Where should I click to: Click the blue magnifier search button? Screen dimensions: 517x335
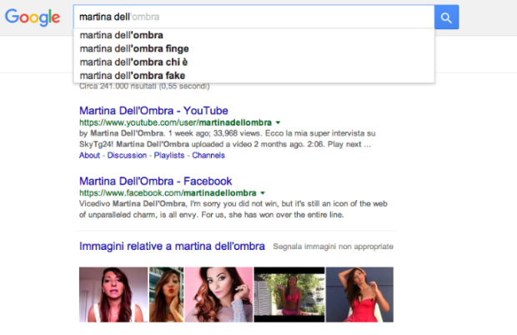446,17
